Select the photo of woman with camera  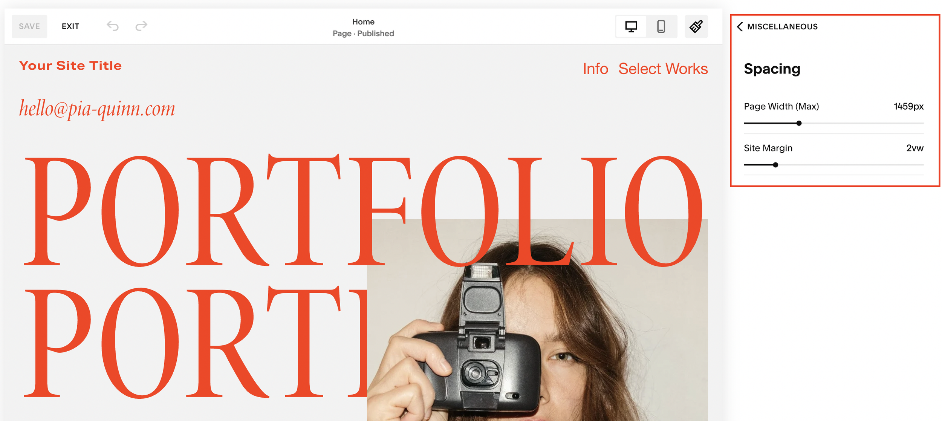click(x=537, y=320)
